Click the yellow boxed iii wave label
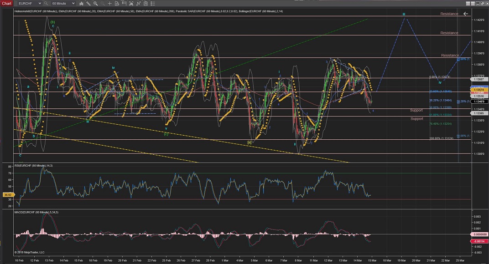This screenshot has height=264, width=489. coord(249,142)
